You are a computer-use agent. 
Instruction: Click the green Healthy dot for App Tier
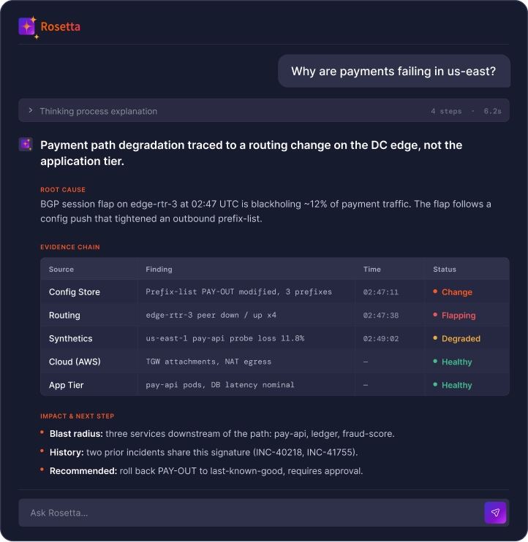coord(435,384)
